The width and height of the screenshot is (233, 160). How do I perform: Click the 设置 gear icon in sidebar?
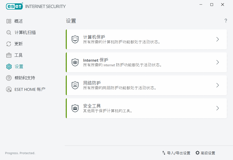point(8,66)
